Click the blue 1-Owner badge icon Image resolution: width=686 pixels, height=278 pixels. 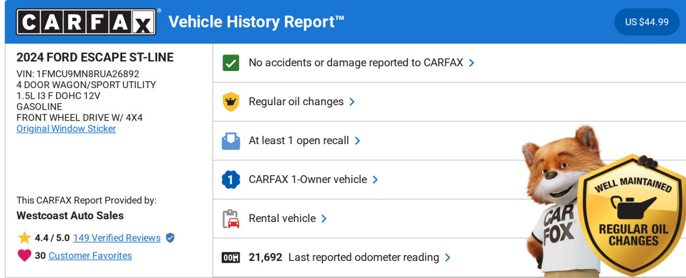click(231, 180)
